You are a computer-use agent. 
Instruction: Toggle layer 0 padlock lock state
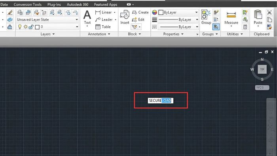click(31, 27)
